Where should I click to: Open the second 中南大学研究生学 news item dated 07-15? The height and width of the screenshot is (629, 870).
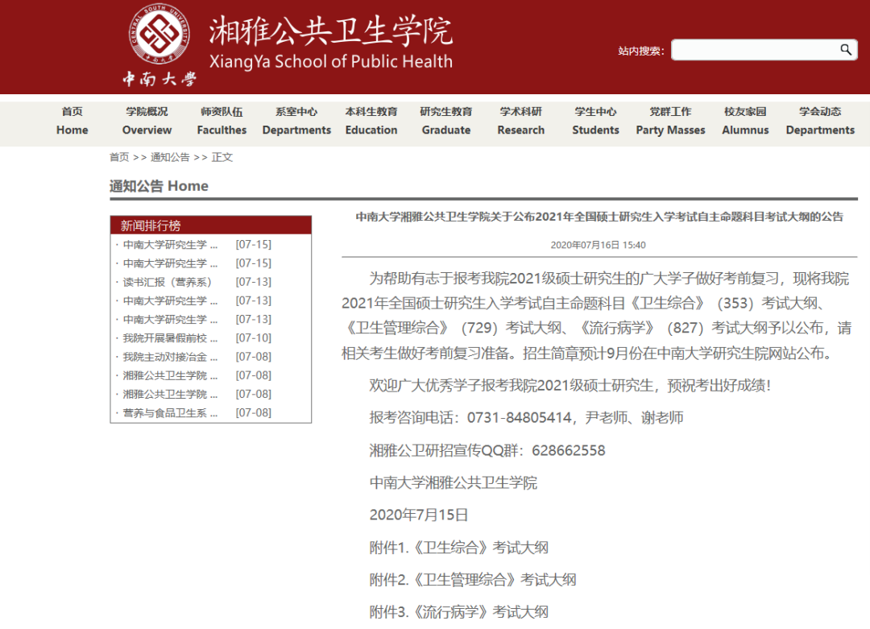[170, 263]
